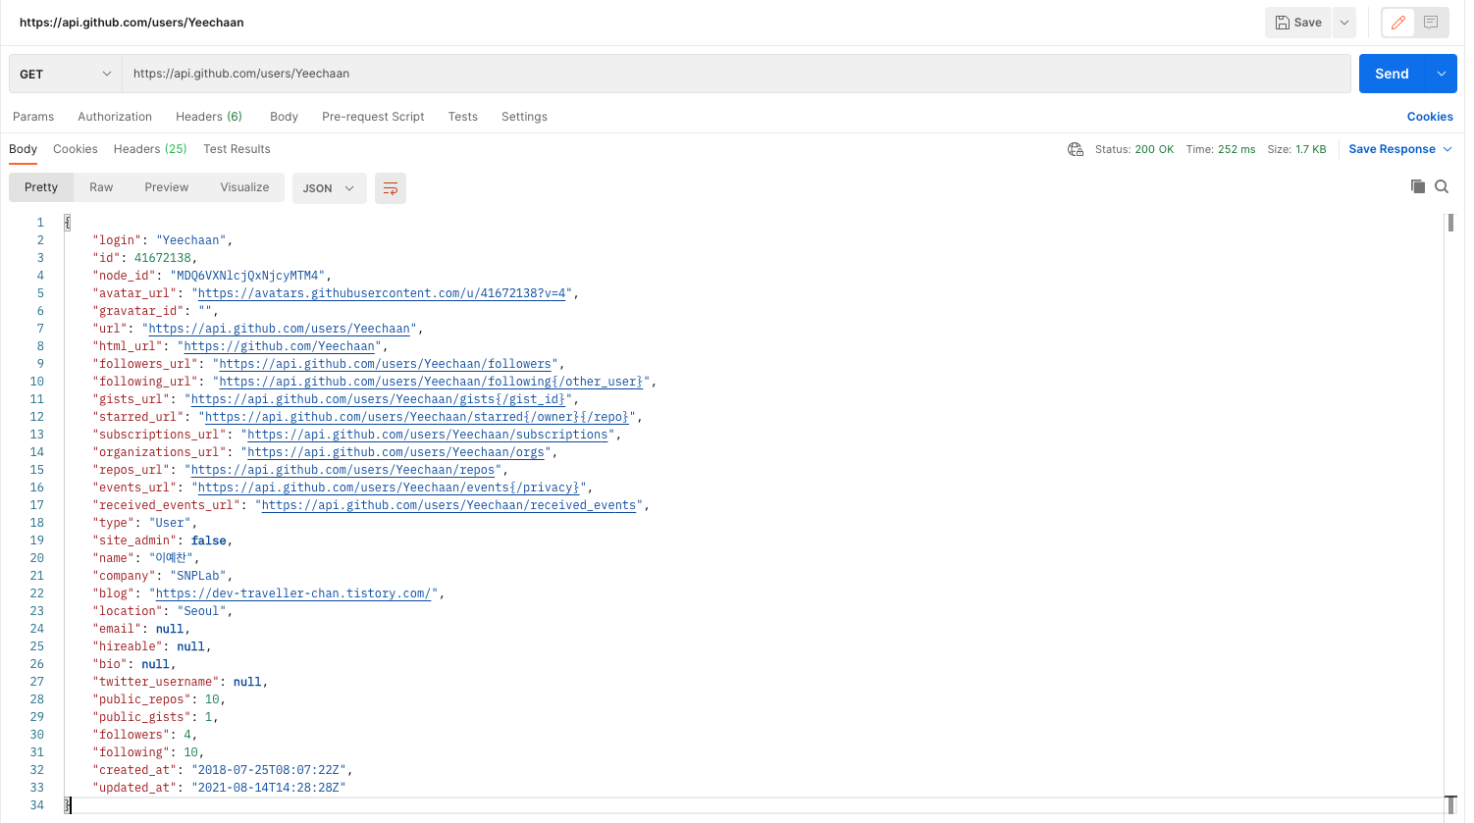Open the subscriptions_url link
Viewport: 1474px width, 823px height.
pyautogui.click(x=428, y=435)
